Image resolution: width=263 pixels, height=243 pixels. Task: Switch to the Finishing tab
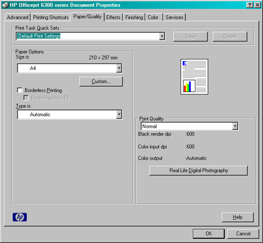134,17
